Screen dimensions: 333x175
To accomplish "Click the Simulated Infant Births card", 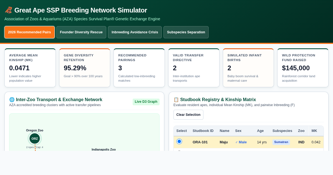I will click(x=248, y=68).
